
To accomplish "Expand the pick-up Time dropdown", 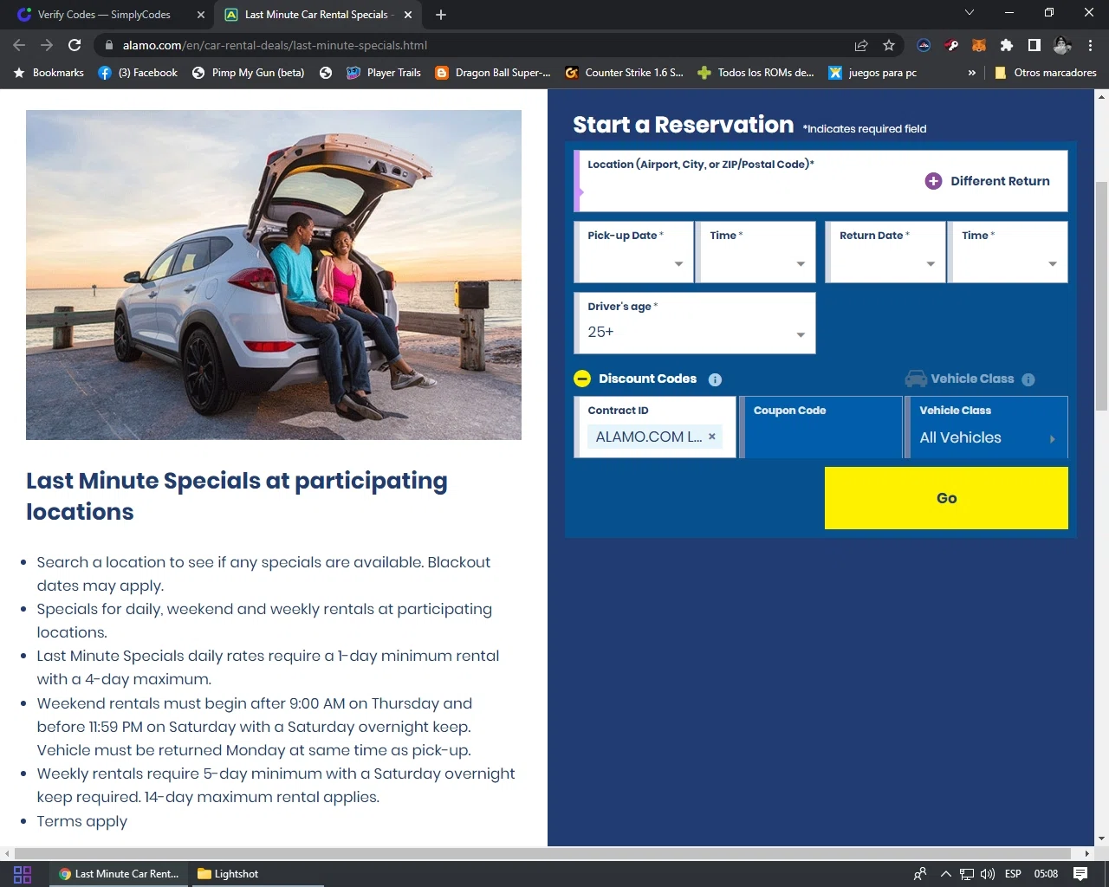I will (801, 264).
